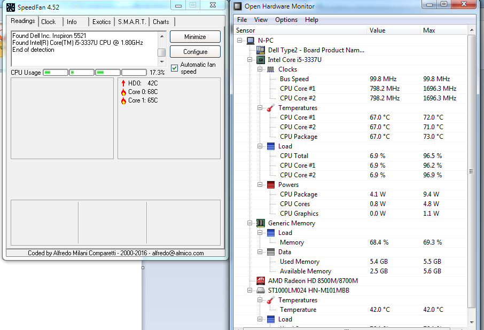The width and height of the screenshot is (484, 330).
Task: Click the Value column header
Action: tap(393, 30)
